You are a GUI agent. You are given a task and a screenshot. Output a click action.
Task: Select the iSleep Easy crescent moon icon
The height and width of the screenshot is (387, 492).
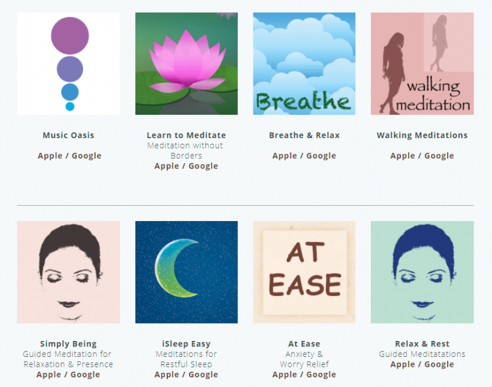point(186,272)
